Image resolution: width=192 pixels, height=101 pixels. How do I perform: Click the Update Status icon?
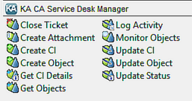pos(108,75)
